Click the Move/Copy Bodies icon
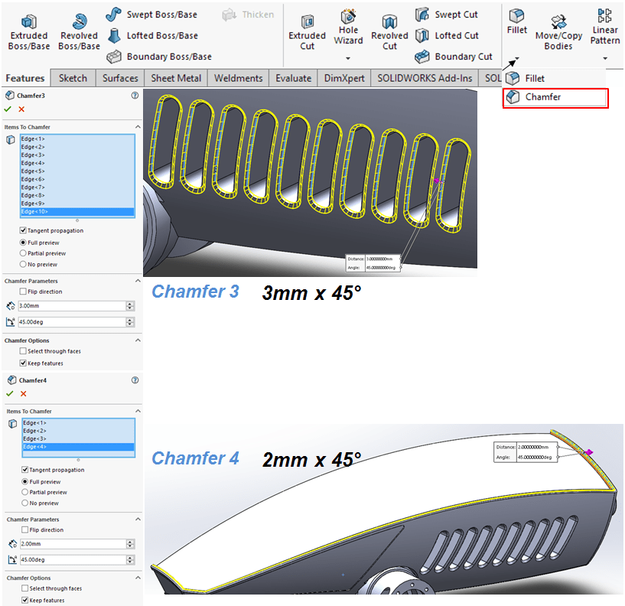This screenshot has width=625, height=606. 558,21
